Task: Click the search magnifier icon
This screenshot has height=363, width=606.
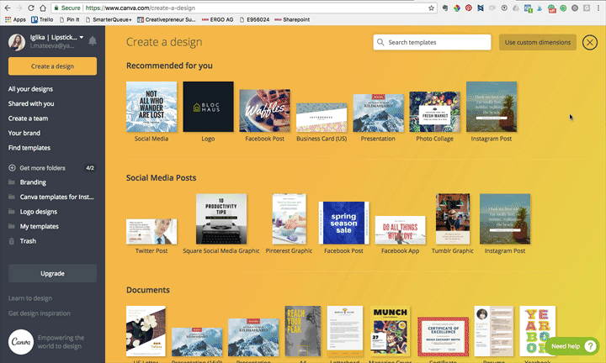Action: (380, 42)
